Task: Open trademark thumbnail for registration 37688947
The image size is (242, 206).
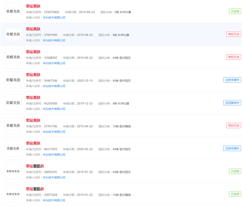Action: coord(13,57)
